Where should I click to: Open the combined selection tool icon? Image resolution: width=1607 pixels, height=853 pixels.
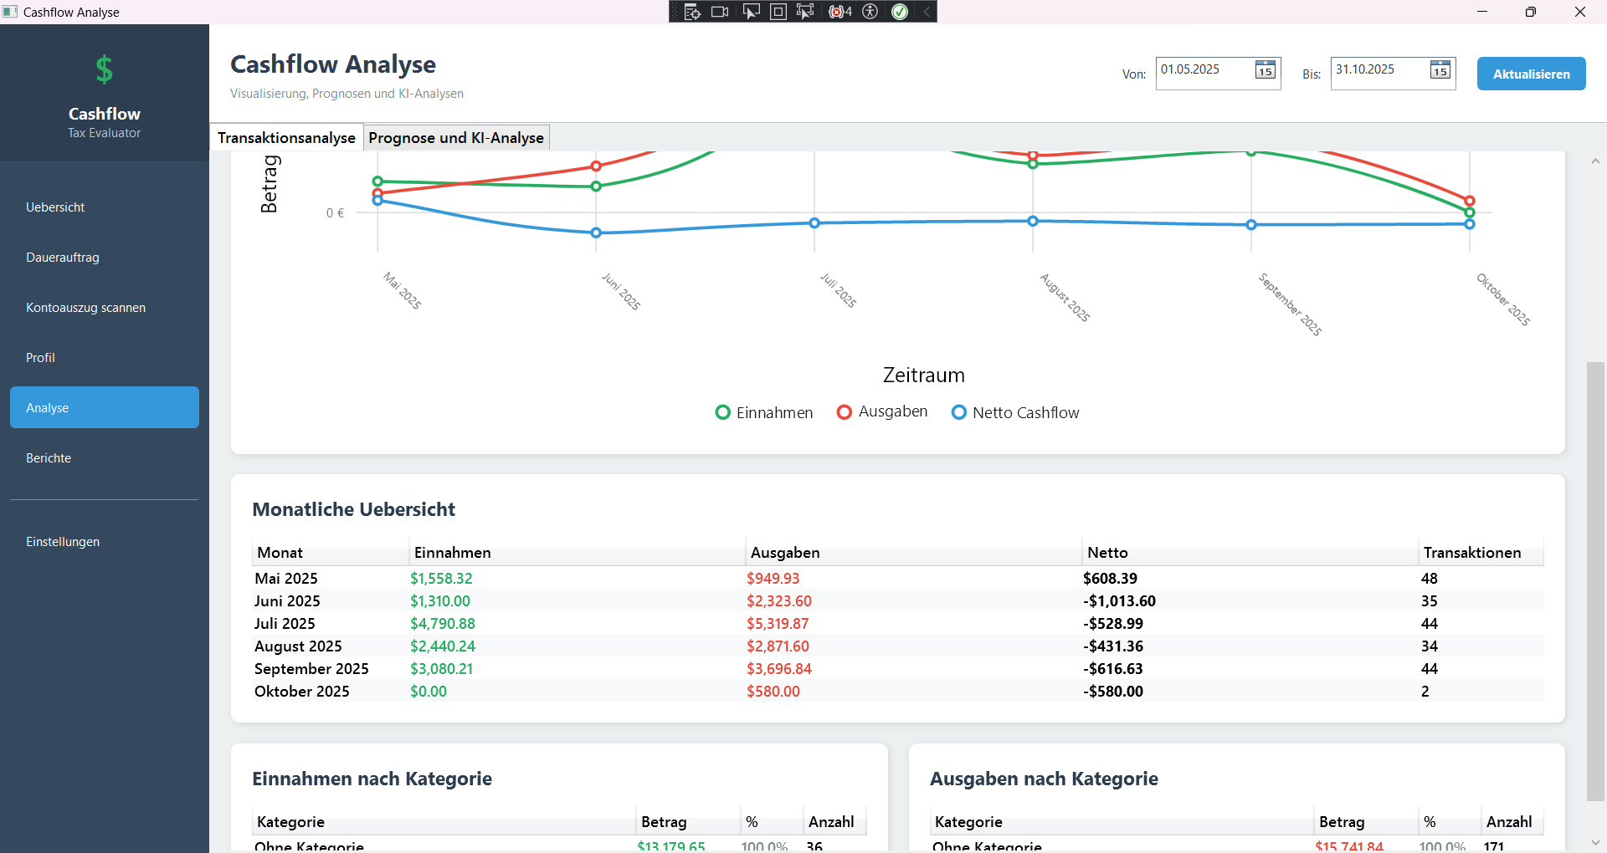(804, 12)
